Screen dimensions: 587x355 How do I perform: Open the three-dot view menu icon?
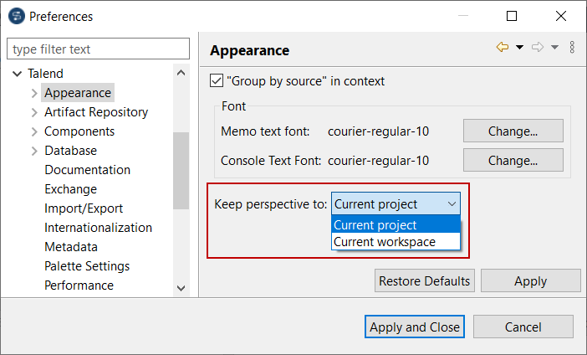click(x=572, y=48)
